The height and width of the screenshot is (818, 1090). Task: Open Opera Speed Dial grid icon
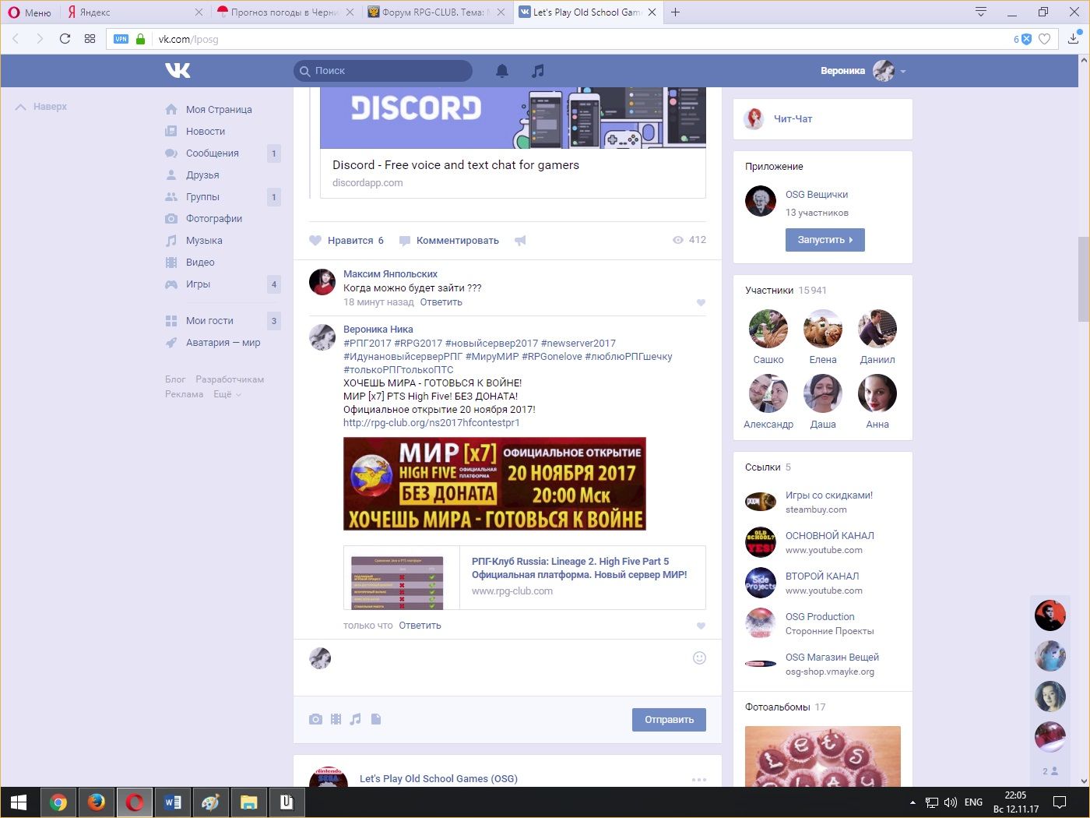(90, 38)
